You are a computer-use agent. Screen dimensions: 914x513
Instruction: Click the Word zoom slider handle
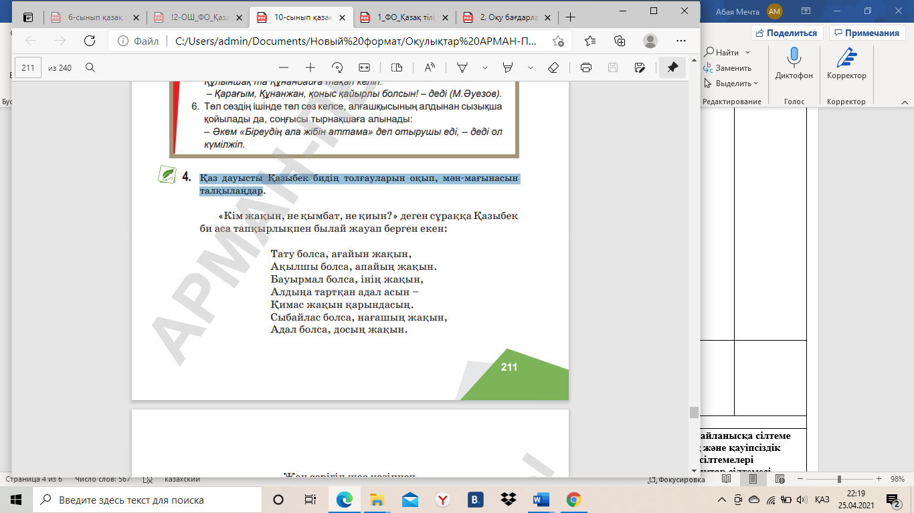click(839, 480)
